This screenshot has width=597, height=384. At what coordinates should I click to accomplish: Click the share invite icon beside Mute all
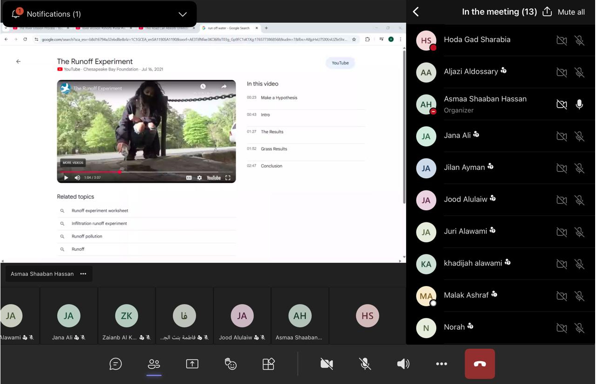(x=547, y=12)
